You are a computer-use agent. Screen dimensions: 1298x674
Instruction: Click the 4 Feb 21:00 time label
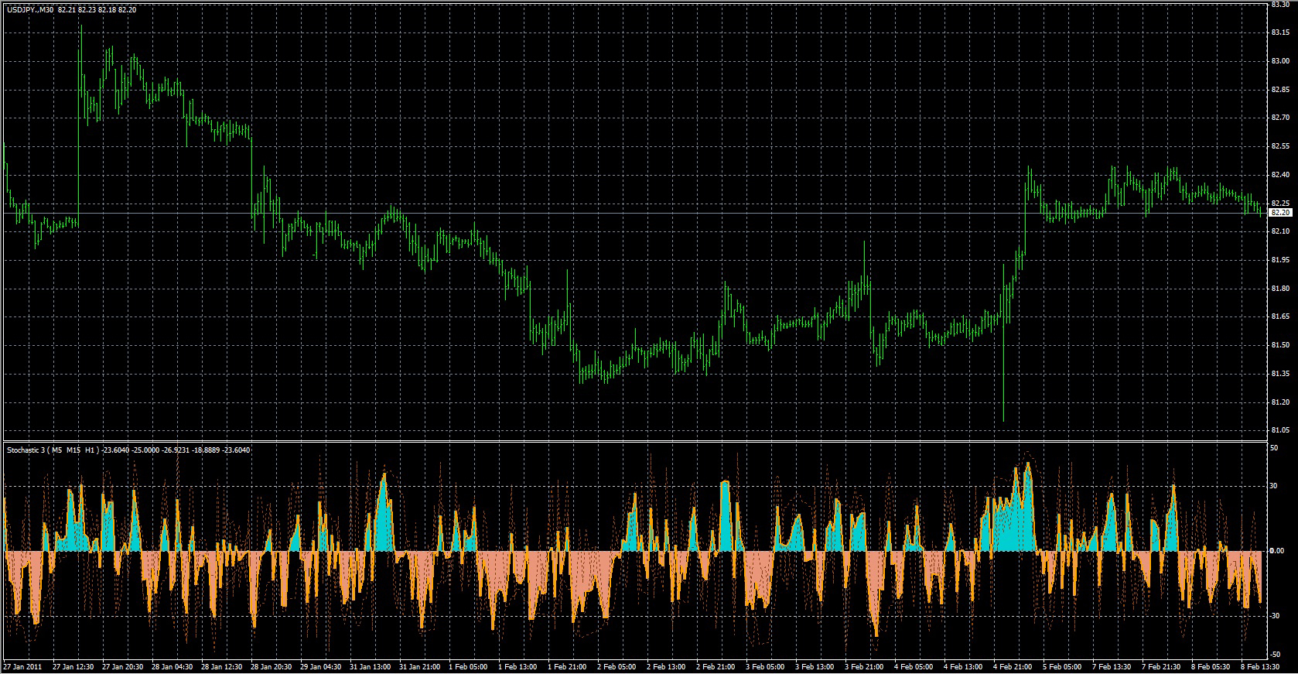1013,666
